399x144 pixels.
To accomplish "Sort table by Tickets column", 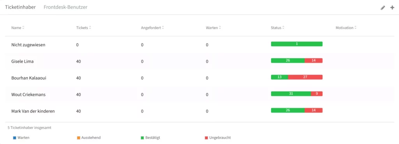I will click(x=83, y=28).
